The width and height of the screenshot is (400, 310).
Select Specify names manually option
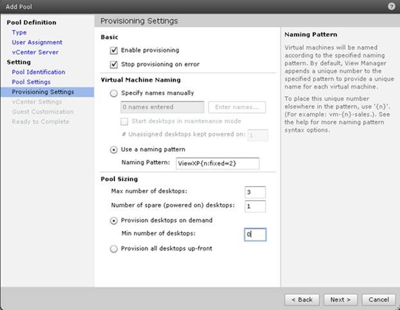coord(114,93)
